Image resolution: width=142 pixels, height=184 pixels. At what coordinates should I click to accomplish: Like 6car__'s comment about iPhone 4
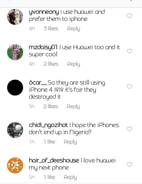[x=129, y=87]
